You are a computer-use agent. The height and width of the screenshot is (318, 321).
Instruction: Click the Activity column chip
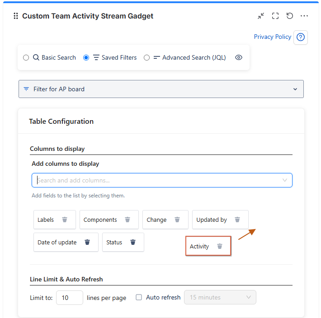(208, 246)
